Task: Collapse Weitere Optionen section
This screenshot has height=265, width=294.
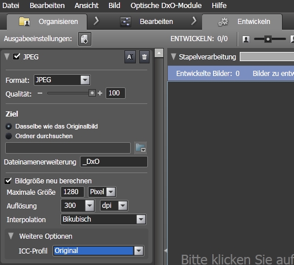Action: tap(11, 236)
